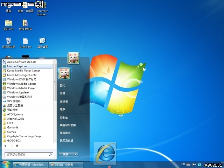Open 控制台 in Start menu right pane
The height and width of the screenshot is (168, 224).
tap(64, 118)
